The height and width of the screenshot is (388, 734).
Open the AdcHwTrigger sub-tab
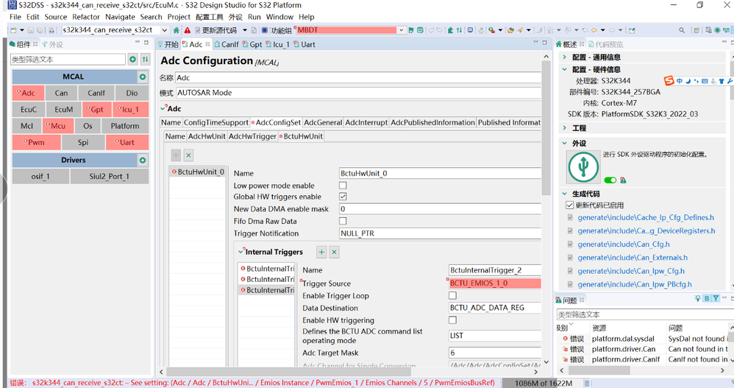pyautogui.click(x=252, y=136)
